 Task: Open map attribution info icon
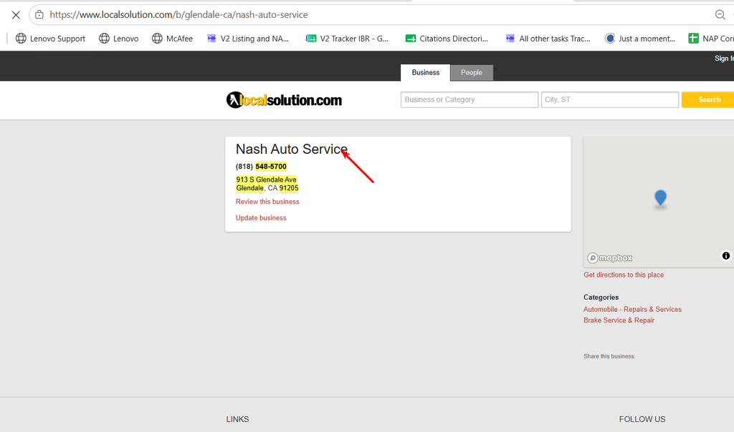[x=726, y=255]
